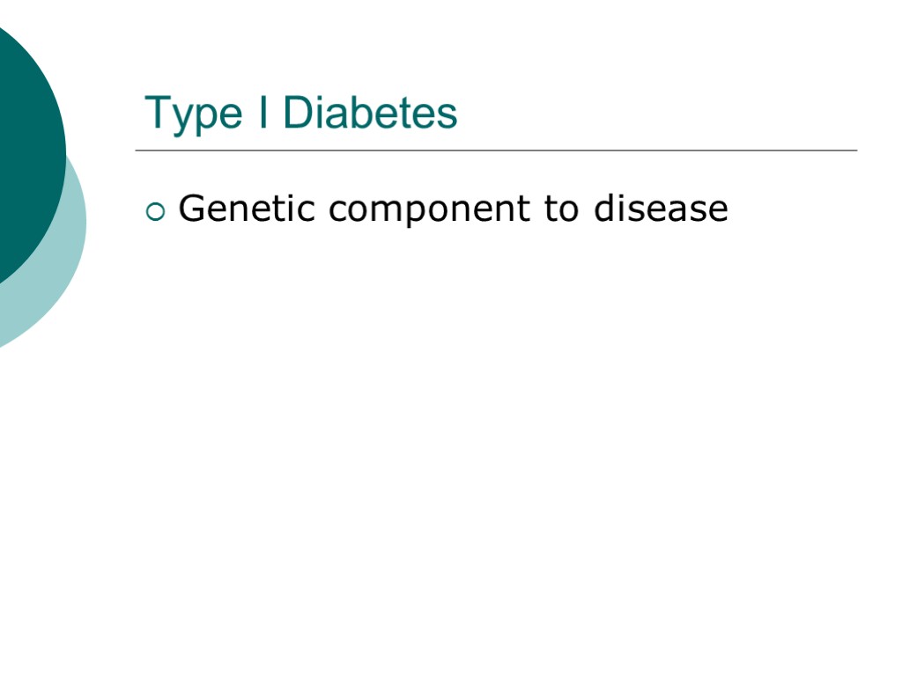Click the word 'disease' in the bullet
902x676 pixels.
(661, 209)
